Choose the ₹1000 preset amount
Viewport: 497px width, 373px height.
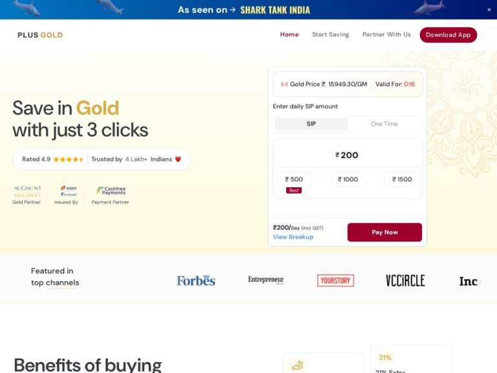pos(348,179)
